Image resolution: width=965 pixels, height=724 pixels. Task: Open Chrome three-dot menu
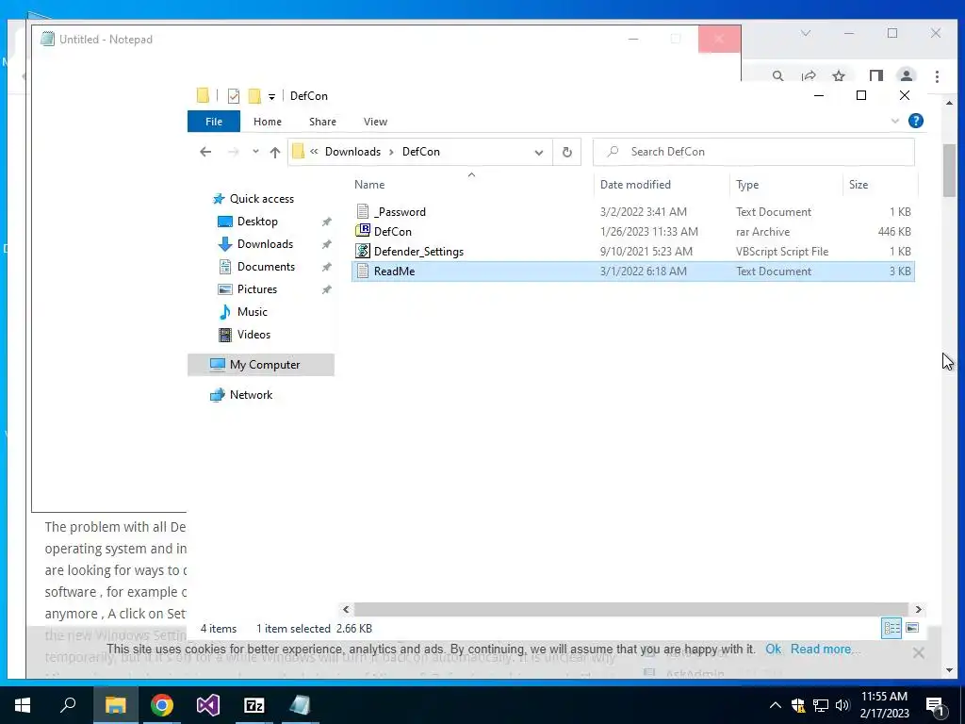[x=937, y=76]
